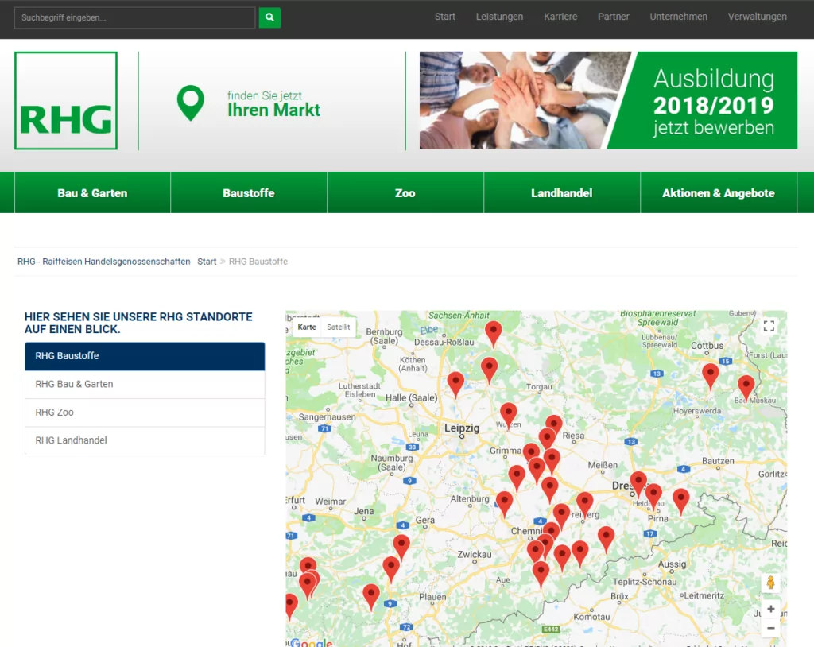Open Partner in the top bar
Screen dimensions: 814x647
click(x=613, y=17)
